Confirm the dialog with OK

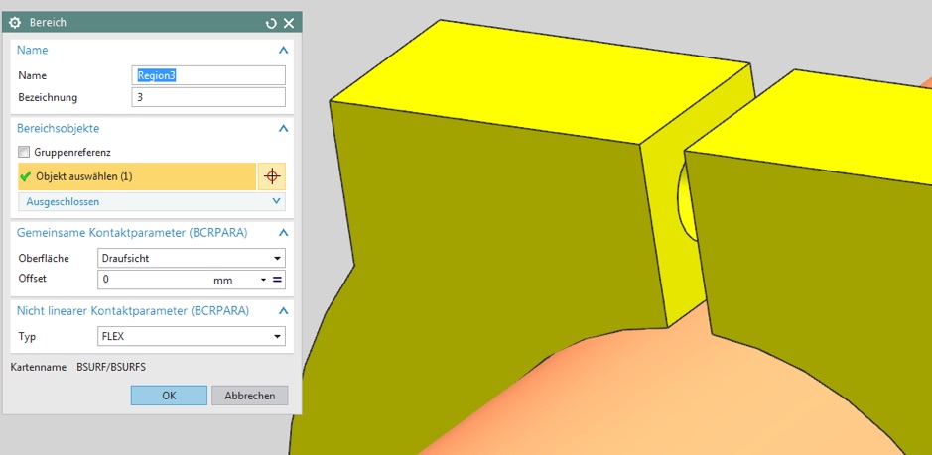[169, 396]
